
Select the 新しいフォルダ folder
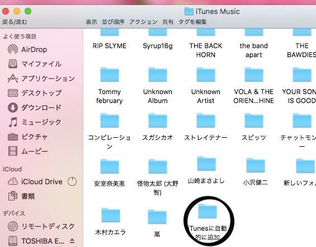(305, 166)
